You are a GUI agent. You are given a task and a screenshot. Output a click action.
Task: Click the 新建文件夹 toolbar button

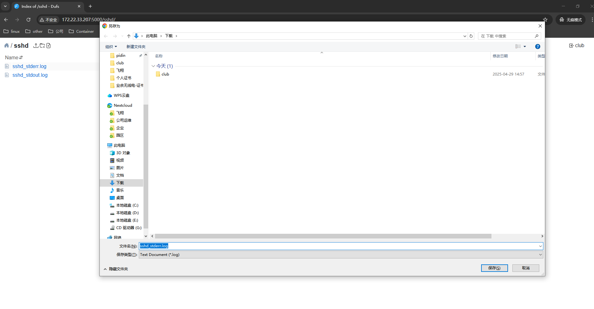pos(136,47)
